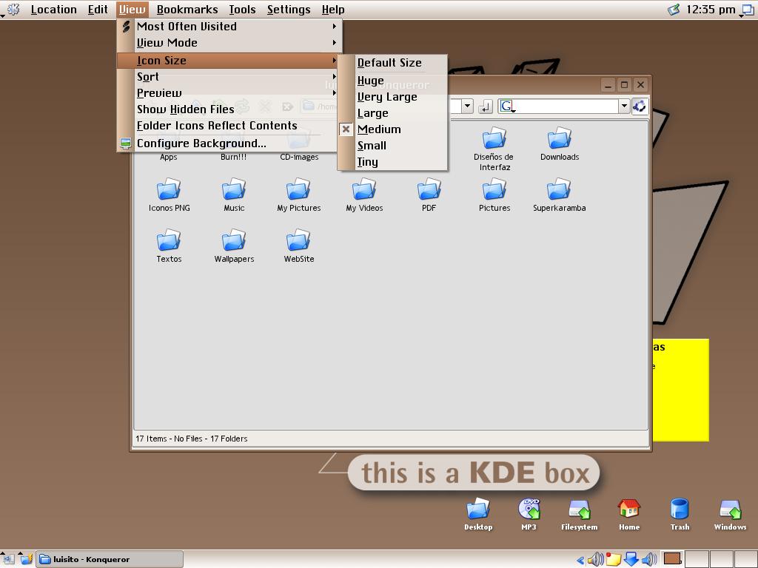Click the luisito - Konqueror taskbar button
Screen dimensions: 758x568
coord(110,559)
